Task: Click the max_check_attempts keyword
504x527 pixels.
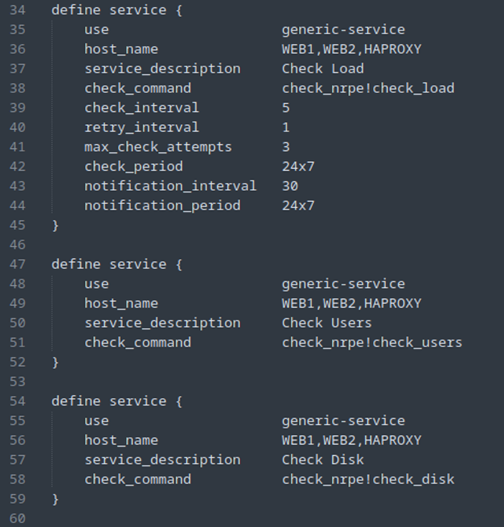Action: (x=158, y=147)
